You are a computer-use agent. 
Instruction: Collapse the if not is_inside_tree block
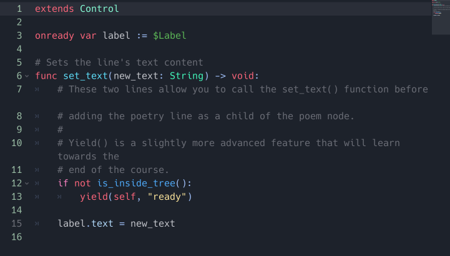tap(27, 184)
